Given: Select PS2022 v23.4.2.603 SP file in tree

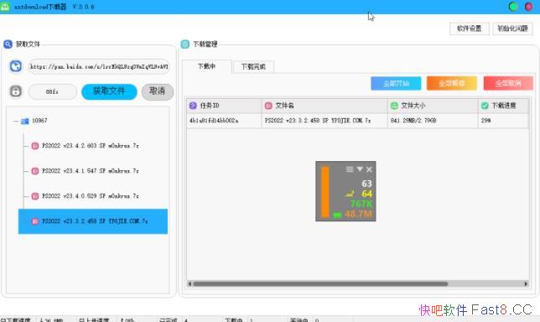Looking at the screenshot, I should pyautogui.click(x=91, y=146).
